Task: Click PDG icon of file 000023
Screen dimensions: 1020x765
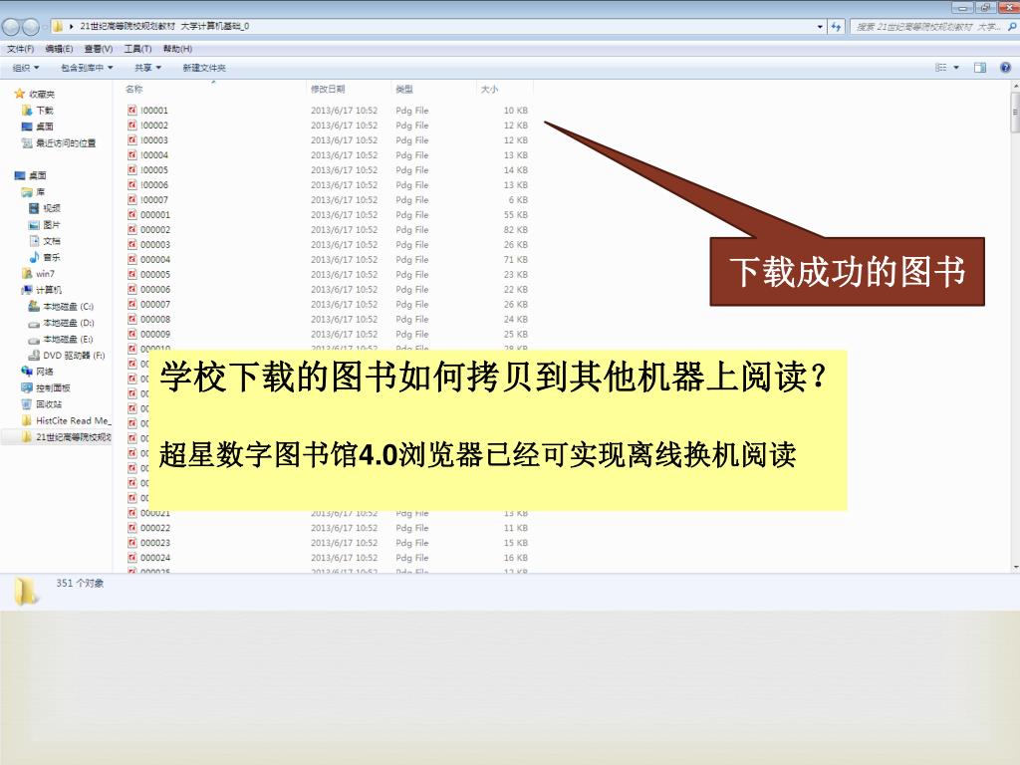Action: (x=132, y=543)
